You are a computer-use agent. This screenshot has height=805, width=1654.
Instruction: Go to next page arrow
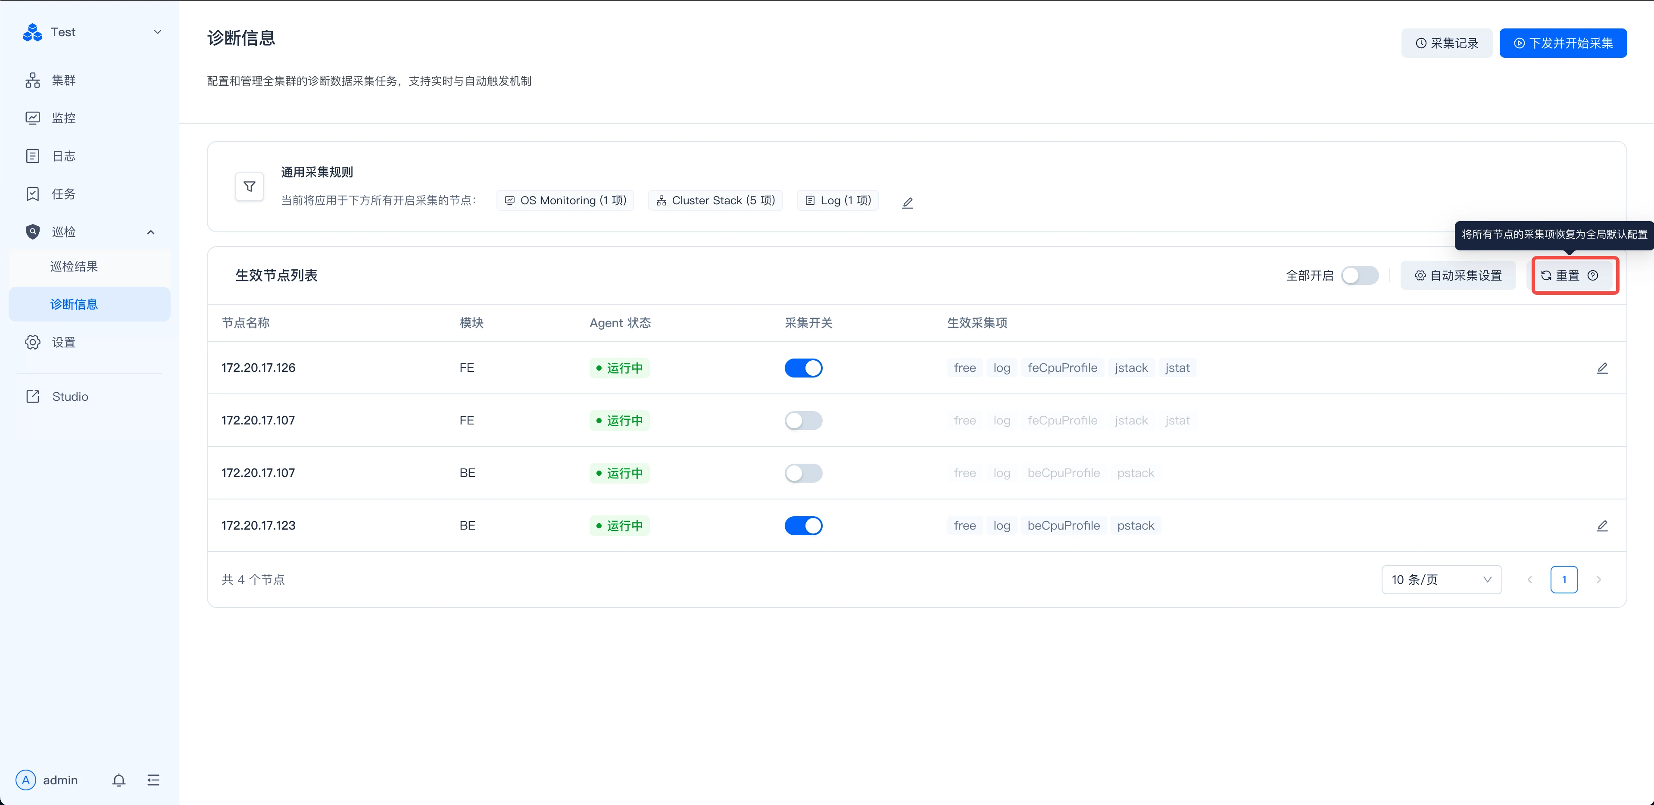tap(1599, 580)
